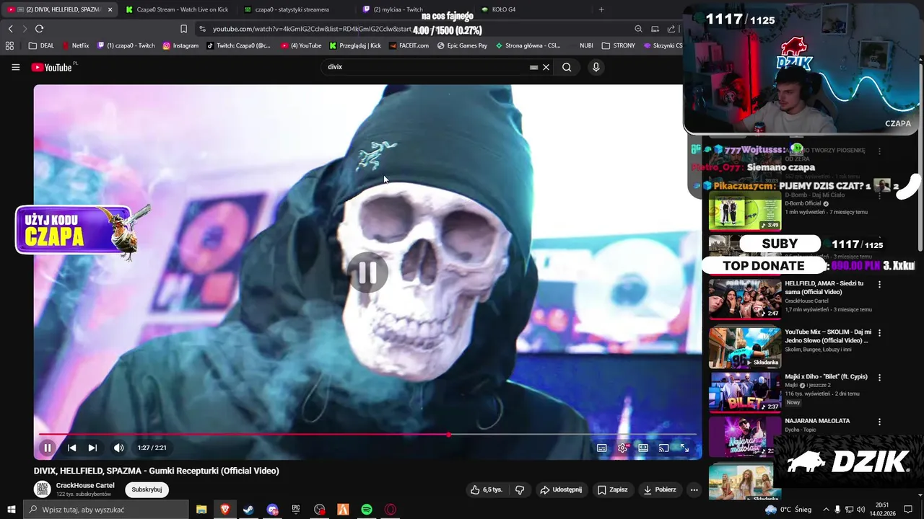Switch to 'Czapa0 Stream - Watch Live on Kick' tab
This screenshot has width=924, height=519.
click(177, 9)
